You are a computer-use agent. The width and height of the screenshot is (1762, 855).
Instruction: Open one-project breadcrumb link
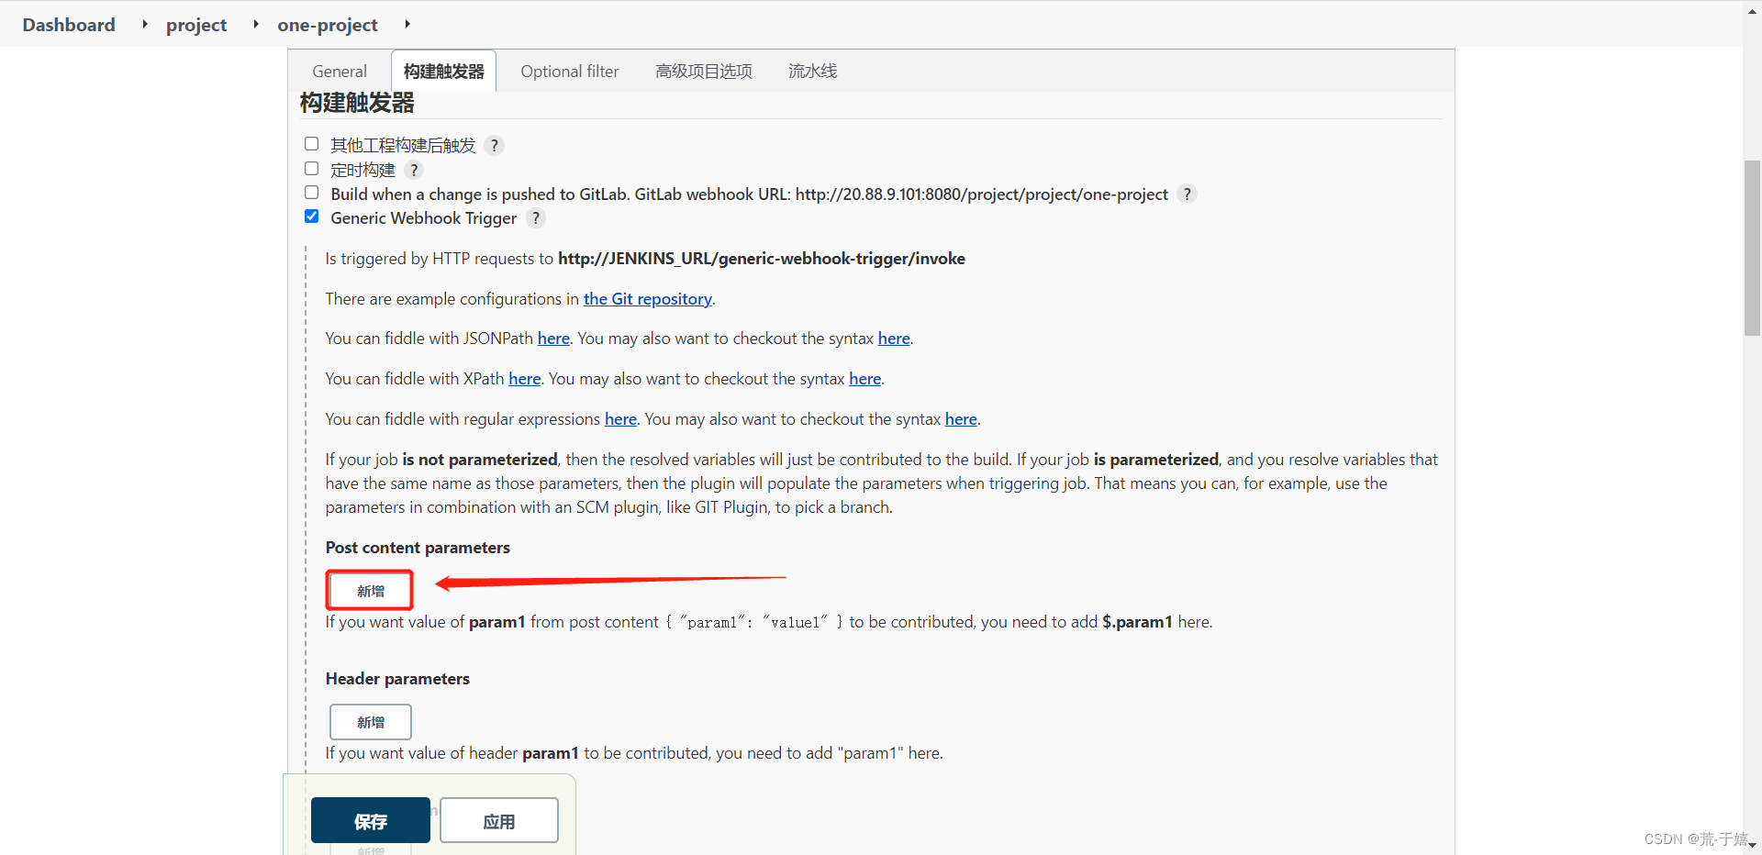click(328, 25)
